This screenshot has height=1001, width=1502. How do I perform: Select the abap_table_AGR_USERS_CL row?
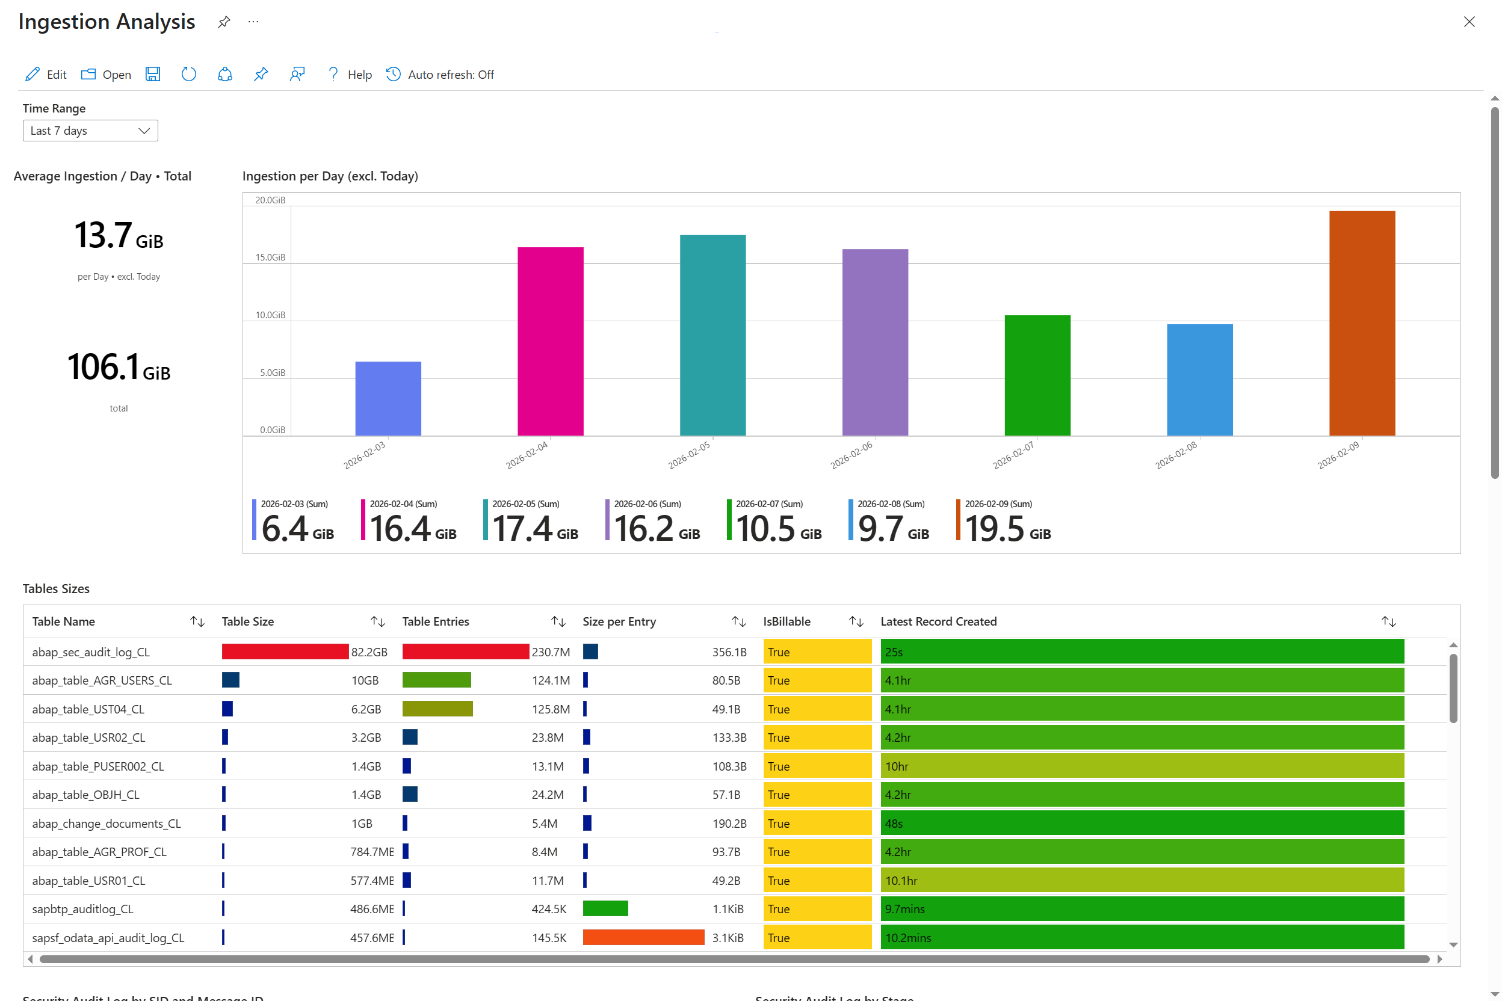click(x=734, y=680)
